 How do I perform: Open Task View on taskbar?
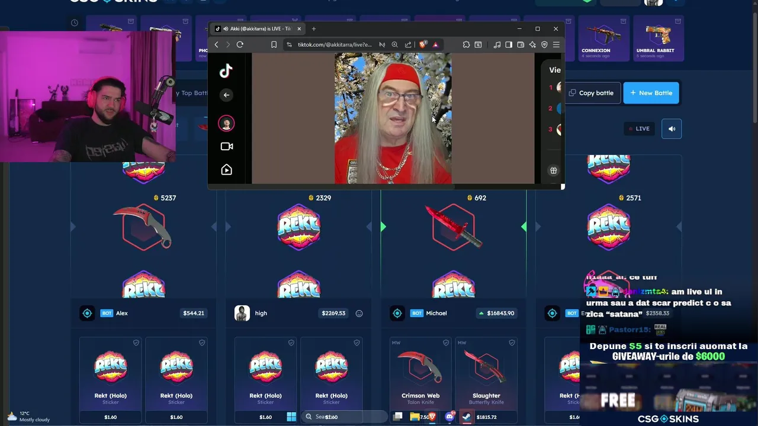pyautogui.click(x=397, y=417)
